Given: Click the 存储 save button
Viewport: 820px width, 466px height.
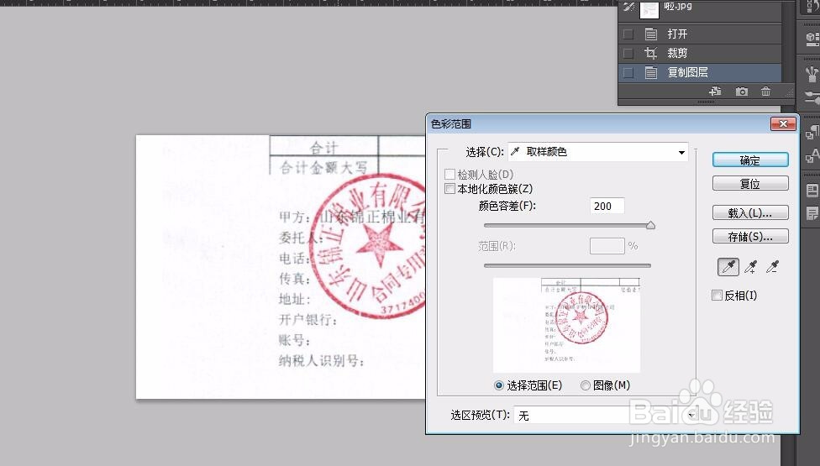Looking at the screenshot, I should [x=750, y=236].
